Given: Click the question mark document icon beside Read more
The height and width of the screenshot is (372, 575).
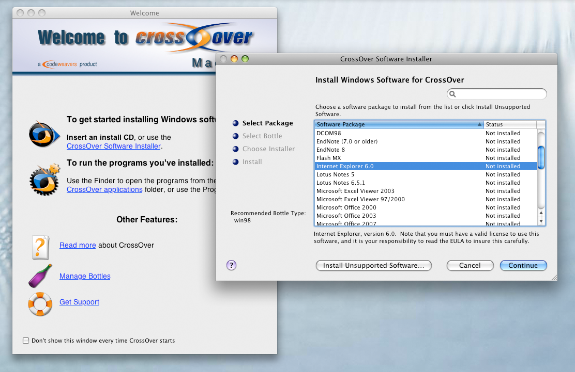Looking at the screenshot, I should [x=40, y=247].
